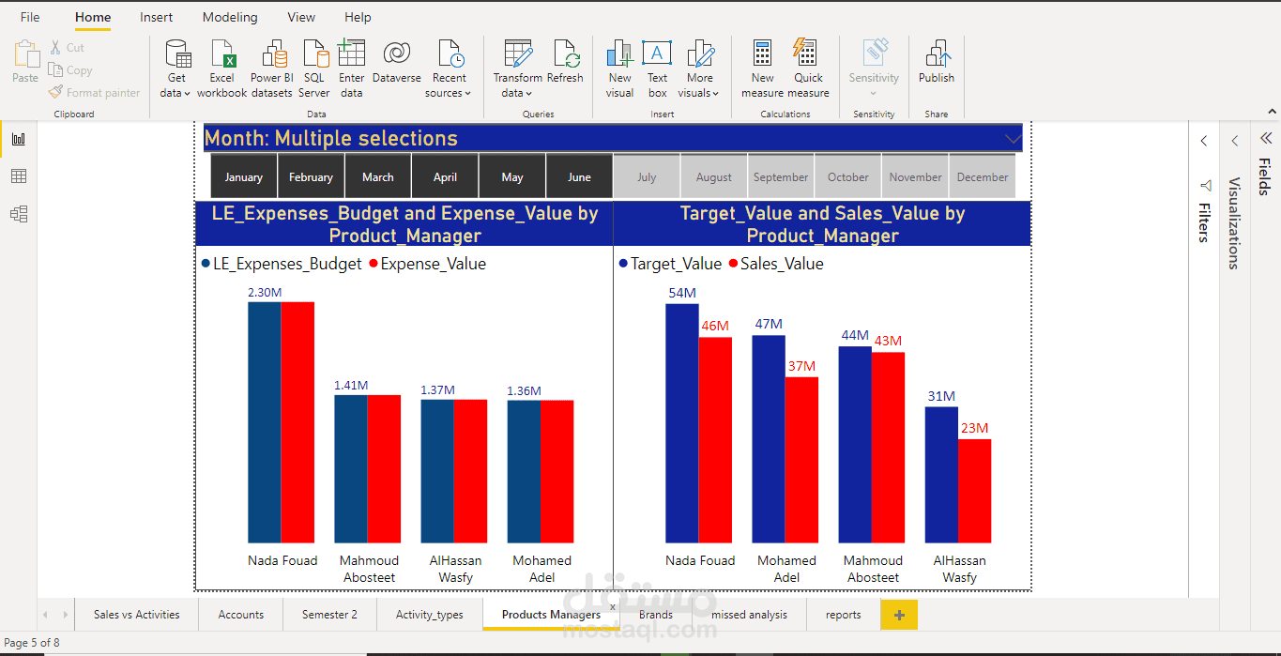Insert a Text box from the ribbon
This screenshot has width=1281, height=656.
tap(656, 63)
